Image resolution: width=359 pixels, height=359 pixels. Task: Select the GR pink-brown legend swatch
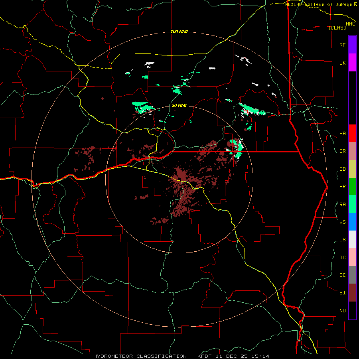(x=352, y=151)
